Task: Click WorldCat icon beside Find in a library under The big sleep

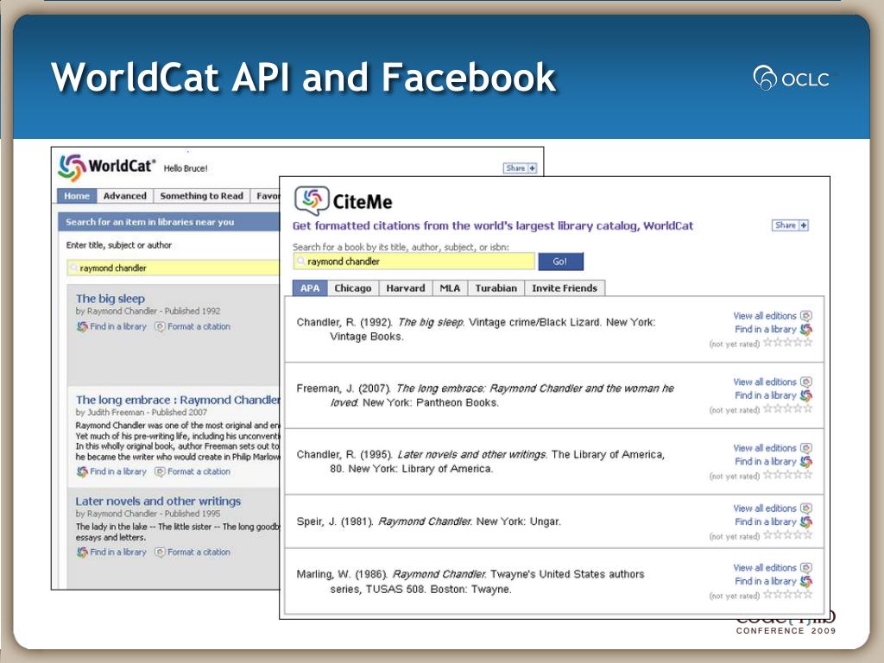Action: click(82, 326)
